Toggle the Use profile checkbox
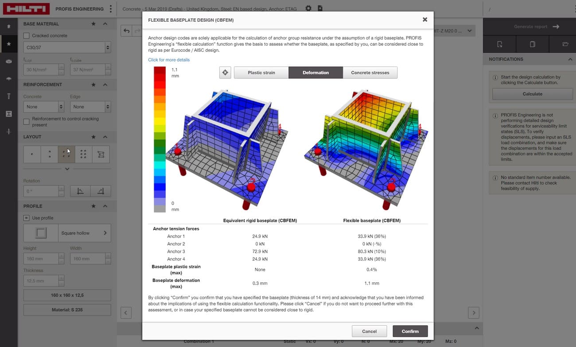 click(26, 218)
